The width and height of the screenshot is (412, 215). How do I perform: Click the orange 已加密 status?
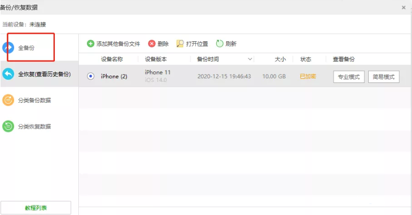tap(308, 76)
